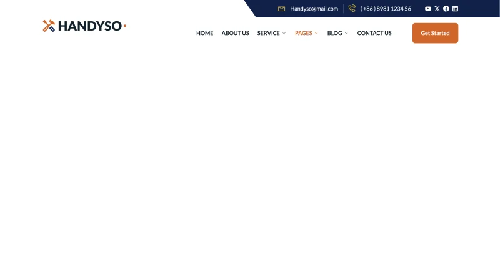Click the Handyso@mail.com email link
The width and height of the screenshot is (500, 268).
pyautogui.click(x=314, y=9)
